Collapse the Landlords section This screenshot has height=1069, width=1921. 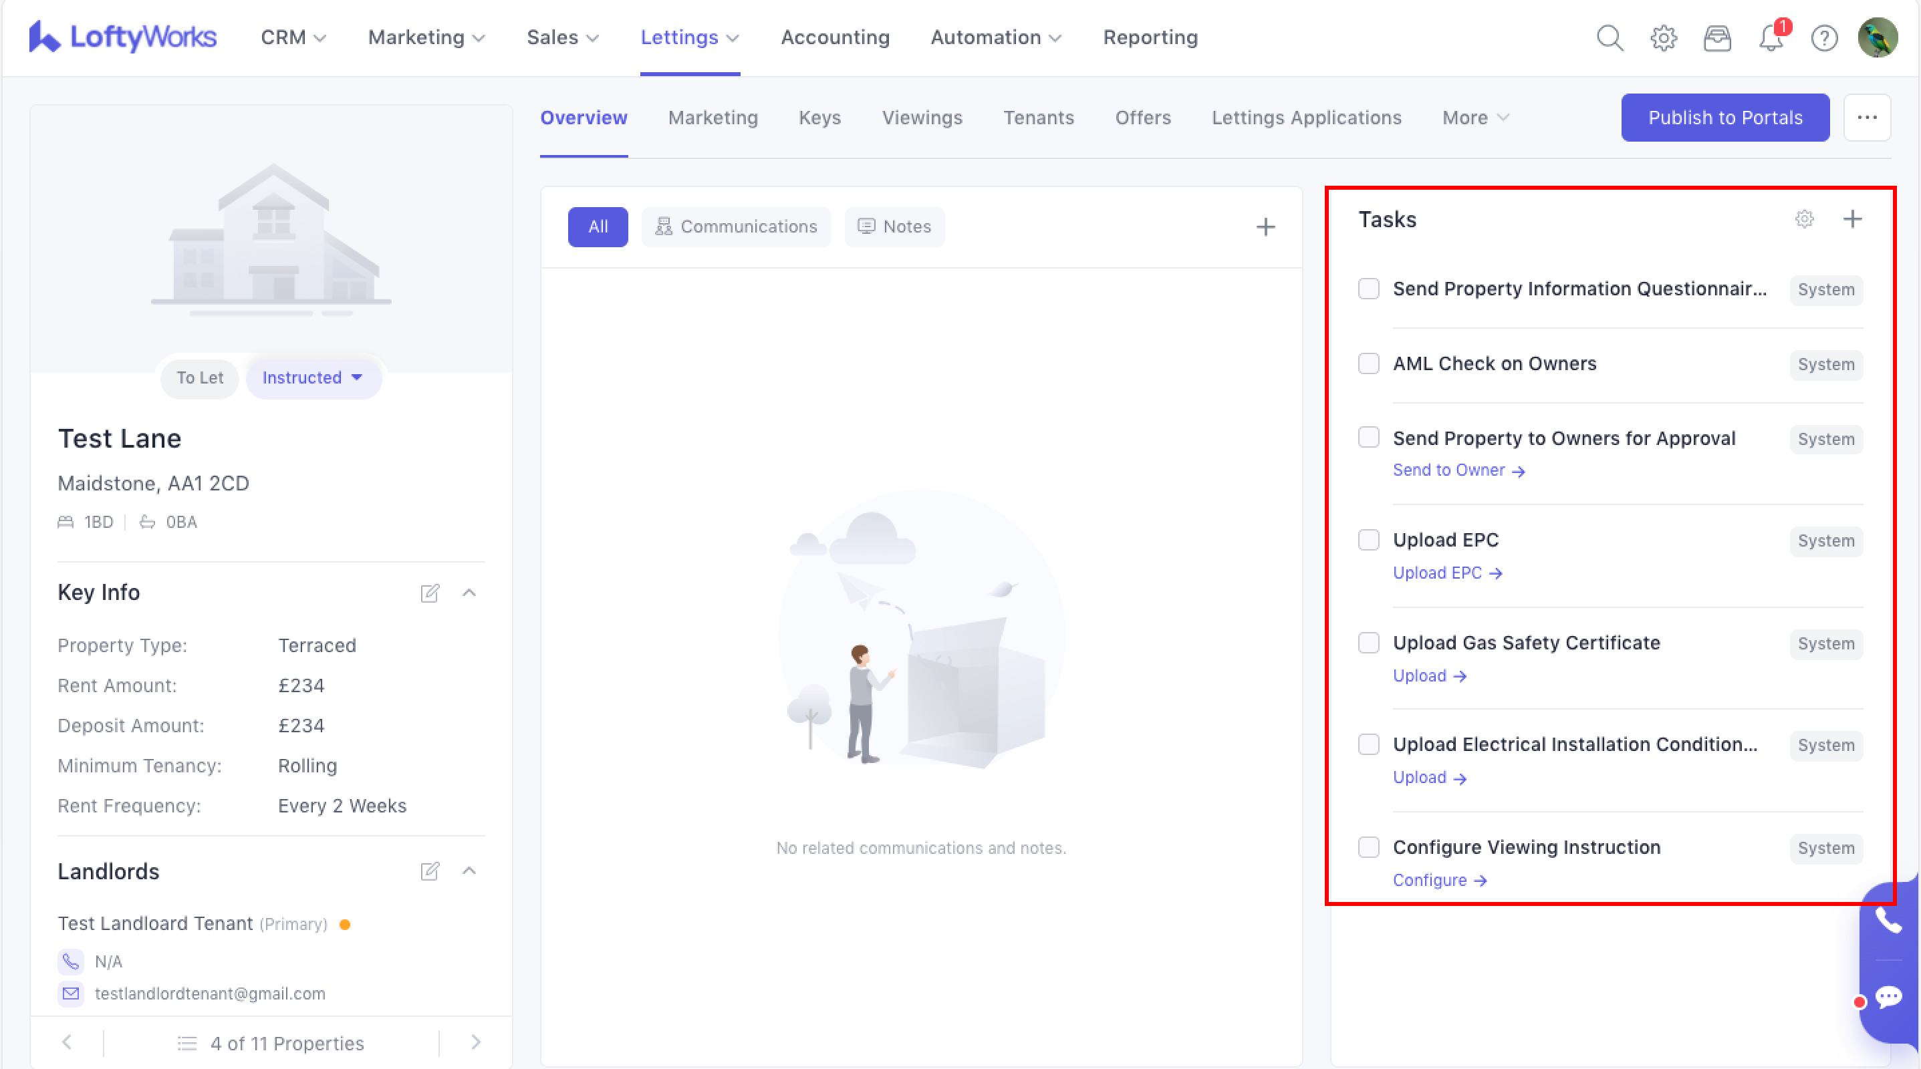tap(469, 871)
